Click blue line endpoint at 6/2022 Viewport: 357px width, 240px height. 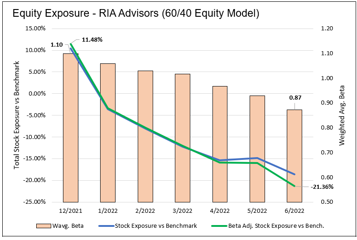coord(294,174)
